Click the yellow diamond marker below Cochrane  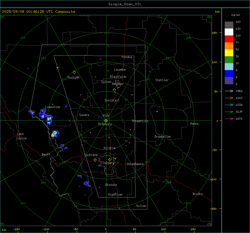tap(95, 160)
